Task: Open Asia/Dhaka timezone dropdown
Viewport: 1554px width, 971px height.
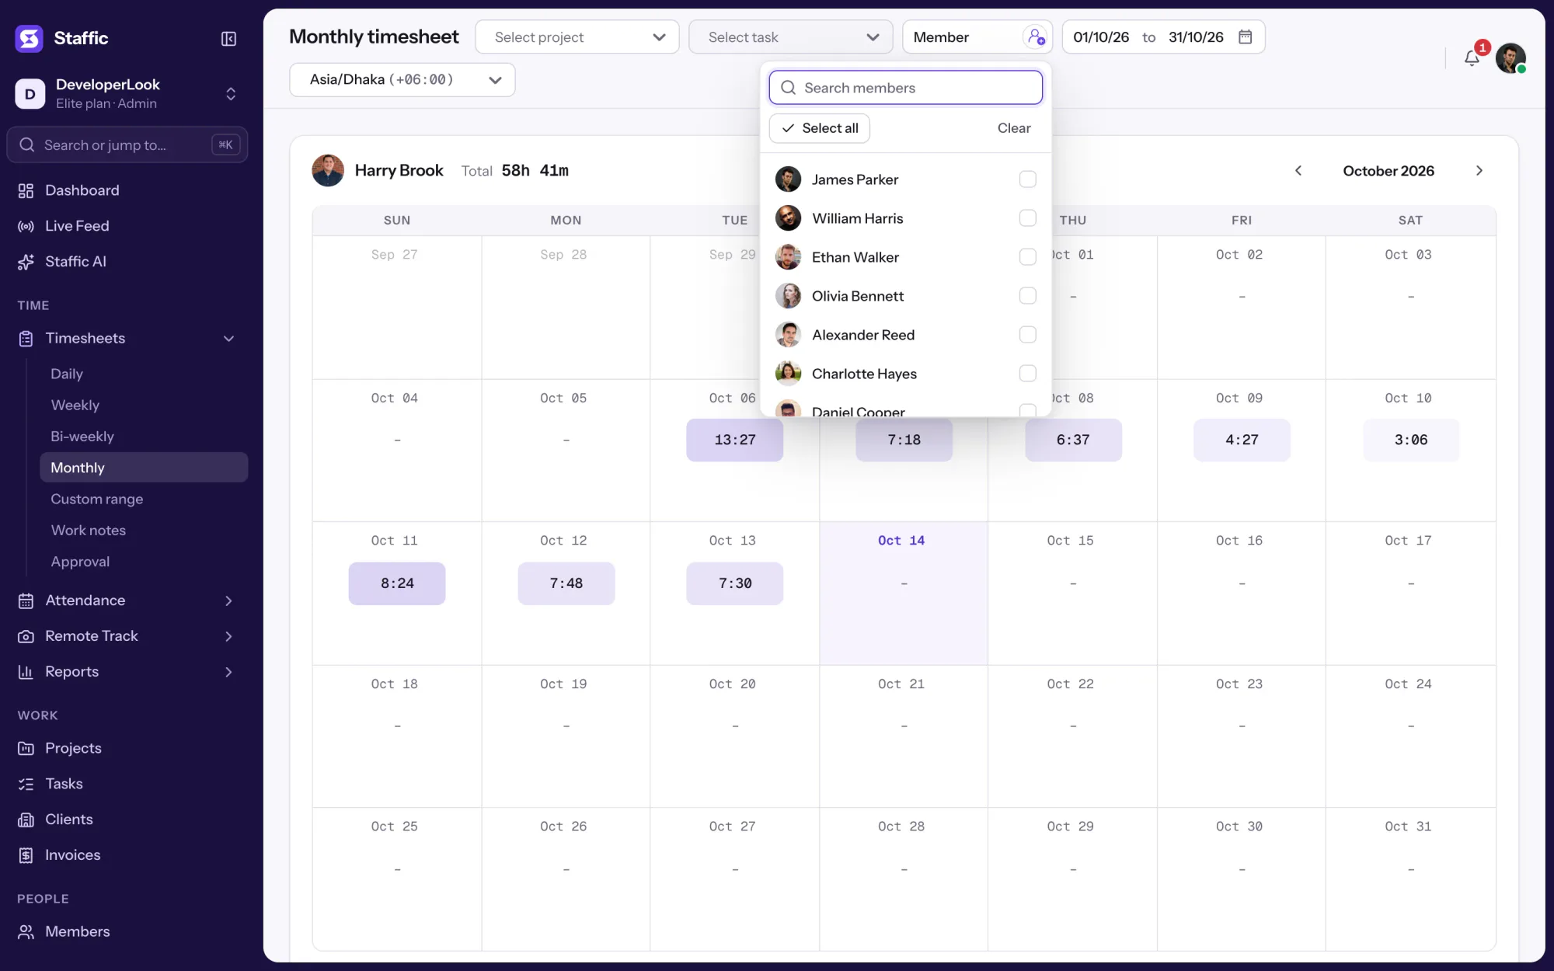Action: 402,80
